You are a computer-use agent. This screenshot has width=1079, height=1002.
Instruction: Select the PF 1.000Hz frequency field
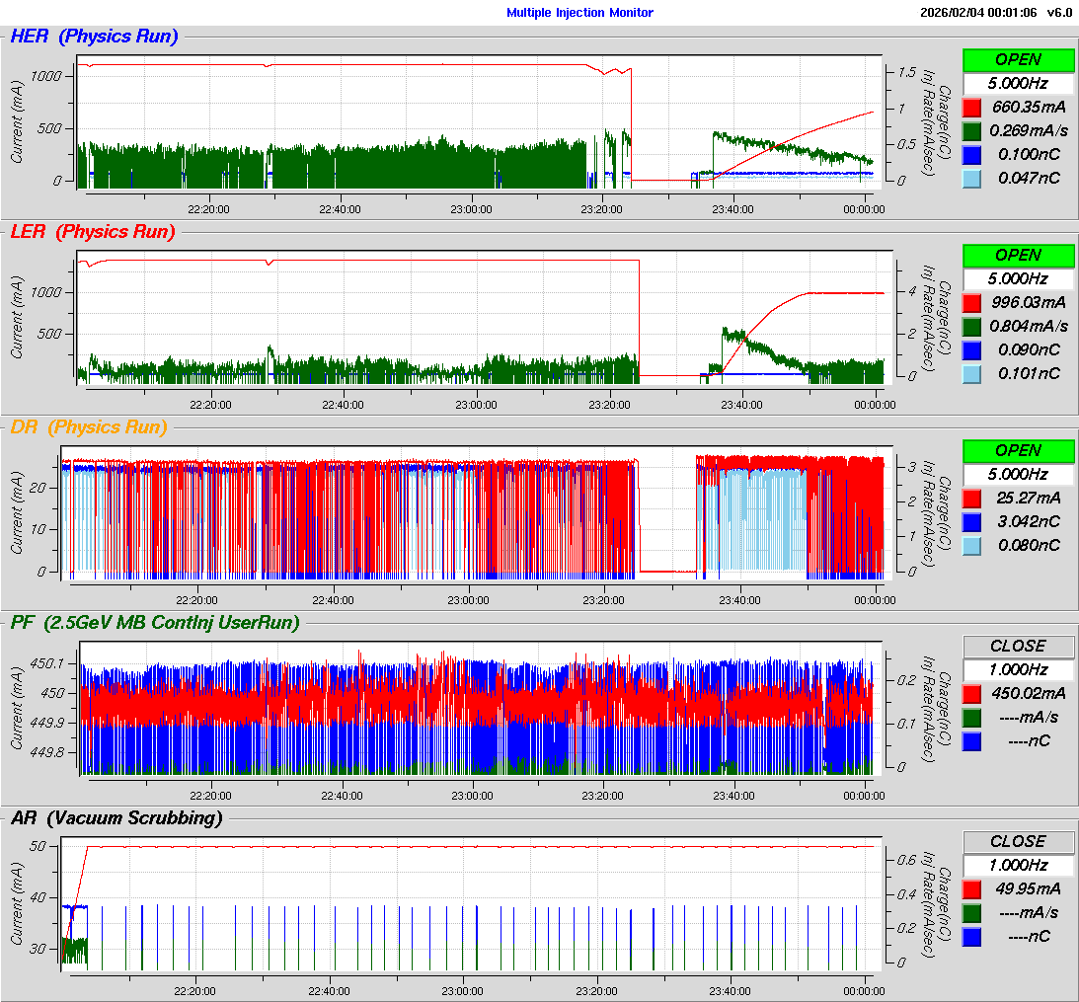tap(1018, 669)
